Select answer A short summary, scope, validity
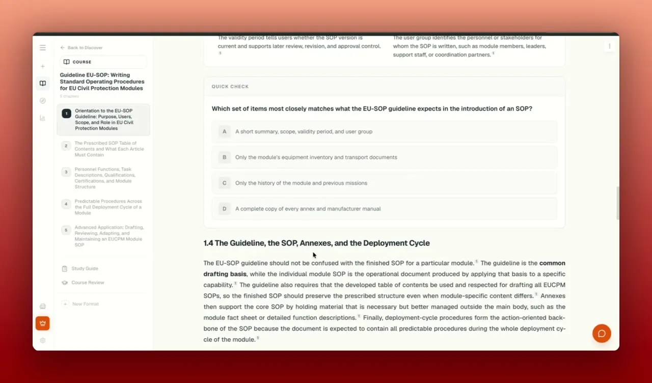The width and height of the screenshot is (652, 383). pyautogui.click(x=385, y=131)
